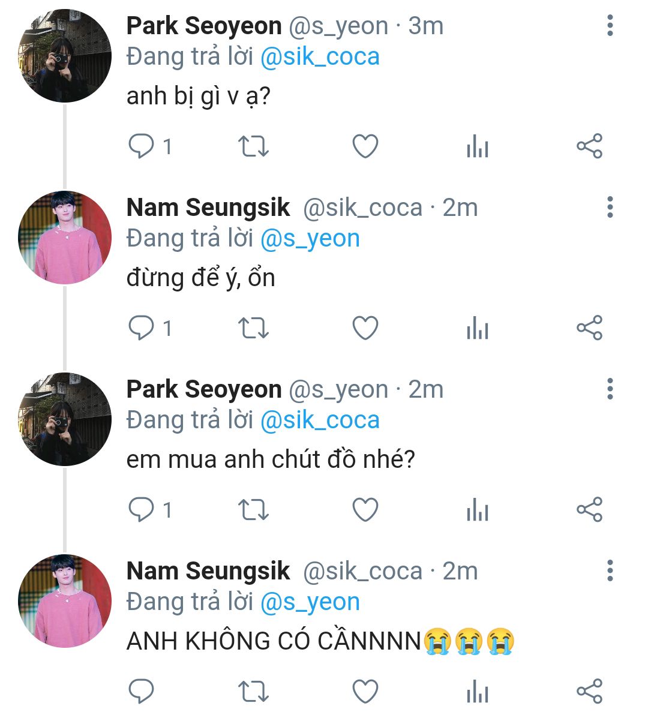Share the "anh bị gì v ạ?" tweet
Screen dimensions: 648x718
(589, 146)
